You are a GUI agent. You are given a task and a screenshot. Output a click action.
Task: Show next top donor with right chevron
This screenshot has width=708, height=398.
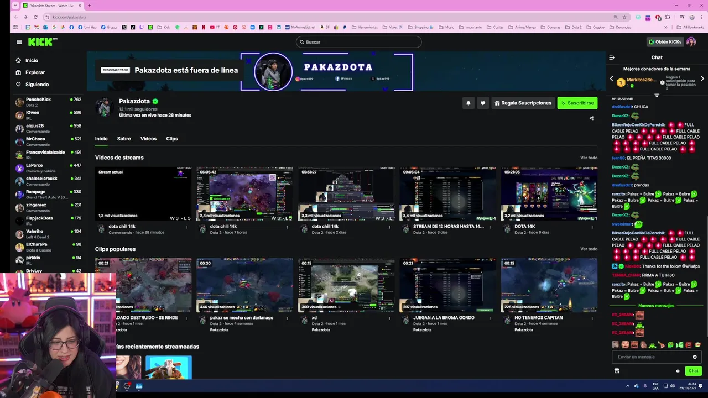[x=702, y=79]
